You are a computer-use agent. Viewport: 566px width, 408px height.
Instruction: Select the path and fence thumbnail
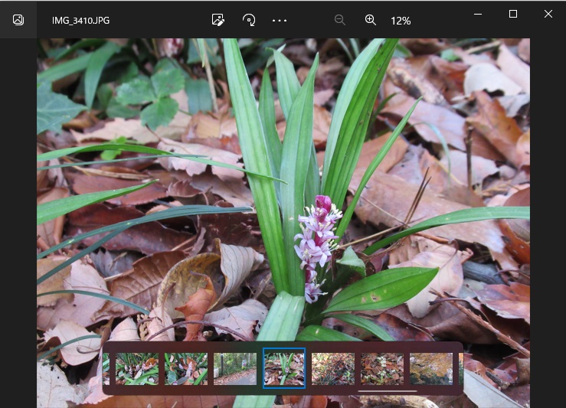(235, 368)
